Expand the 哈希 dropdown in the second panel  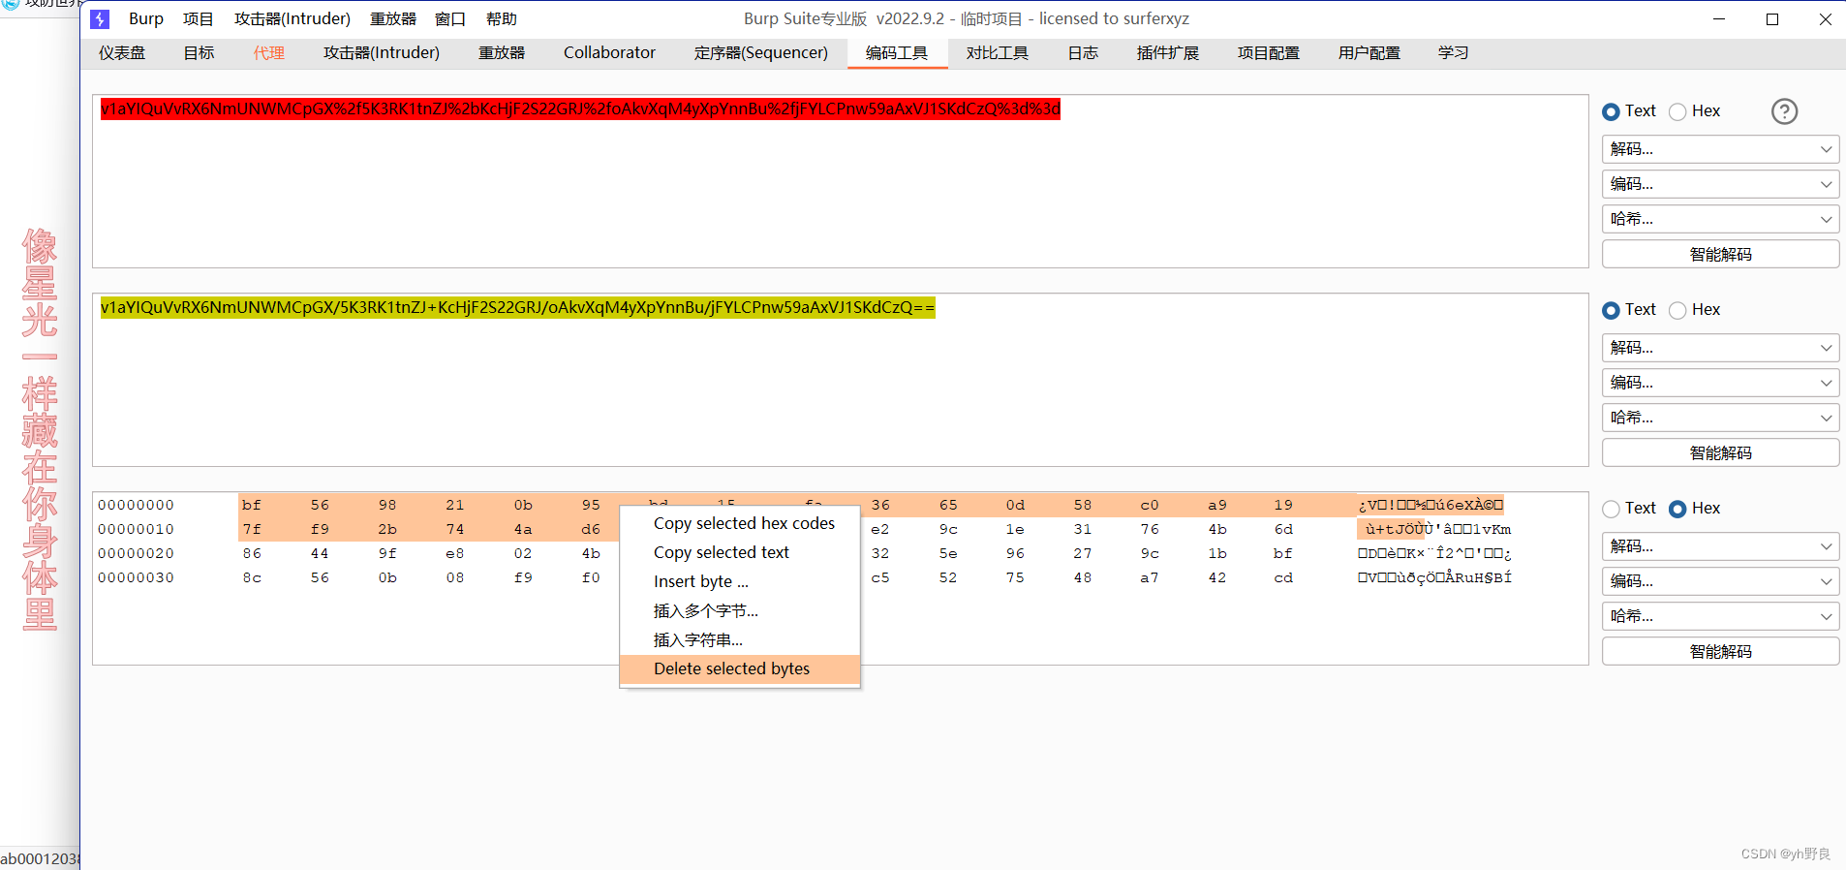[1720, 418]
